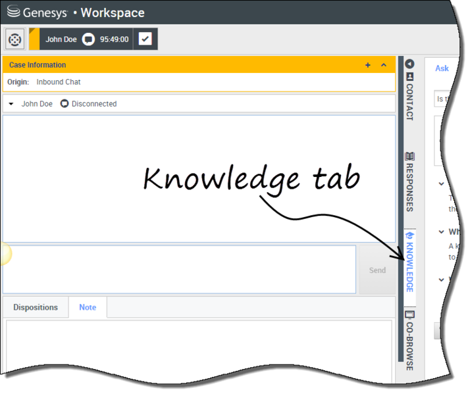The height and width of the screenshot is (394, 470).
Task: Collapse the Case Information panel
Action: 384,65
